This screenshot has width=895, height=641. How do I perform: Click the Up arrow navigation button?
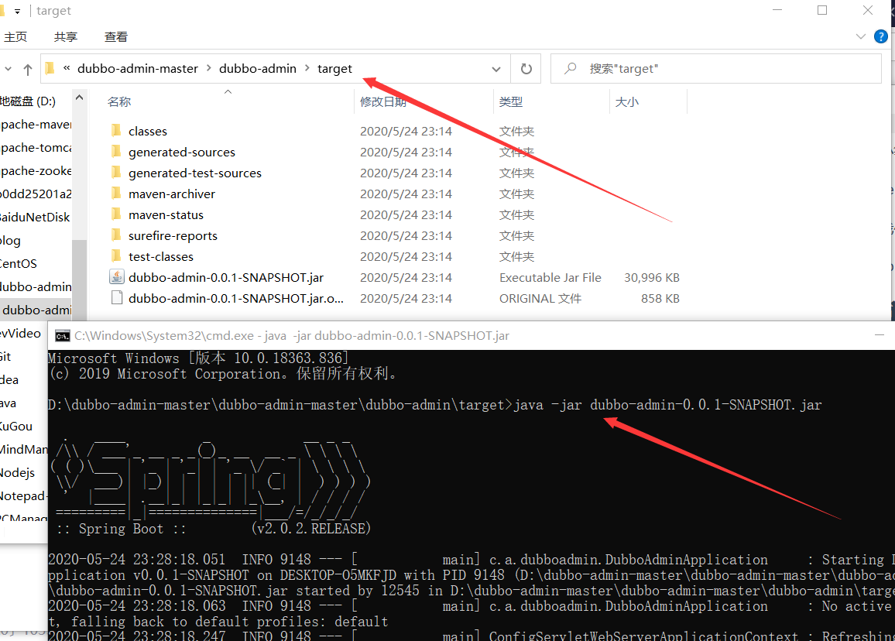(27, 69)
